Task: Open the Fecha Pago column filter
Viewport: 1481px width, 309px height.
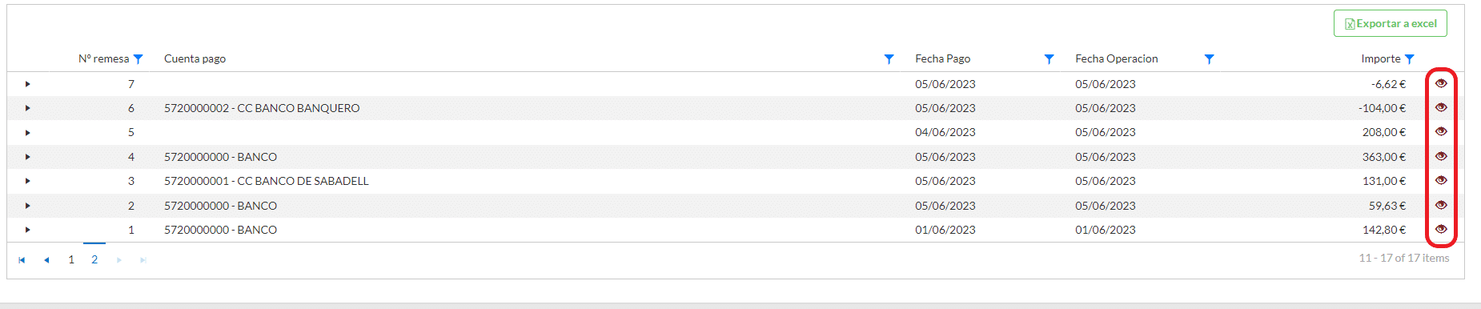Action: click(1049, 59)
